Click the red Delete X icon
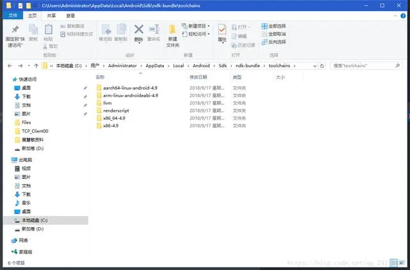Image resolution: width=410 pixels, height=270 pixels. tap(138, 29)
